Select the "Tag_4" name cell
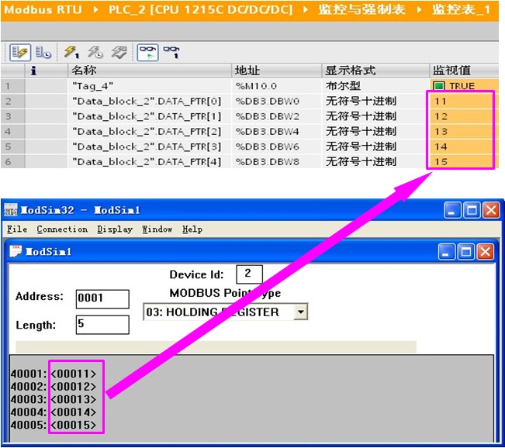Viewport: 505px width, 448px height. pyautogui.click(x=150, y=86)
